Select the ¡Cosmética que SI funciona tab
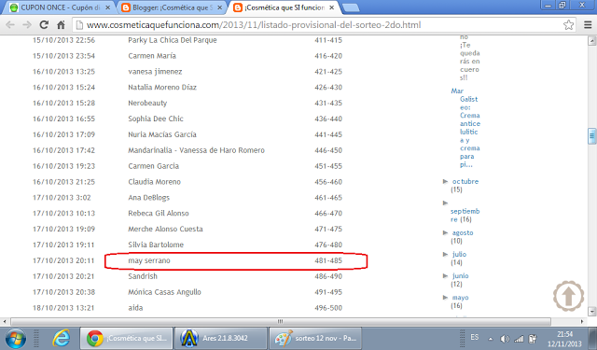 [284, 7]
